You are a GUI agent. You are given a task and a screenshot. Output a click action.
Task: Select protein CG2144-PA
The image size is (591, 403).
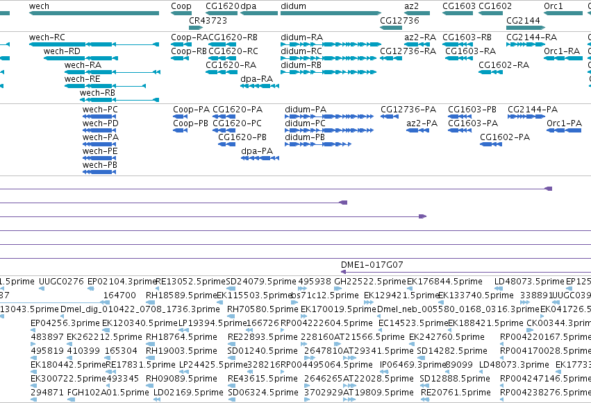click(x=526, y=117)
